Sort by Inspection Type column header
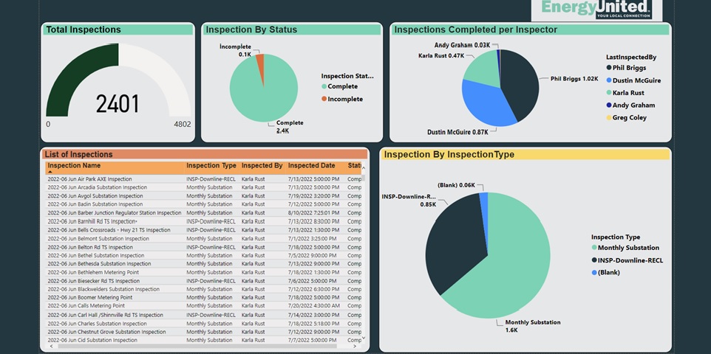The image size is (711, 354). [211, 166]
